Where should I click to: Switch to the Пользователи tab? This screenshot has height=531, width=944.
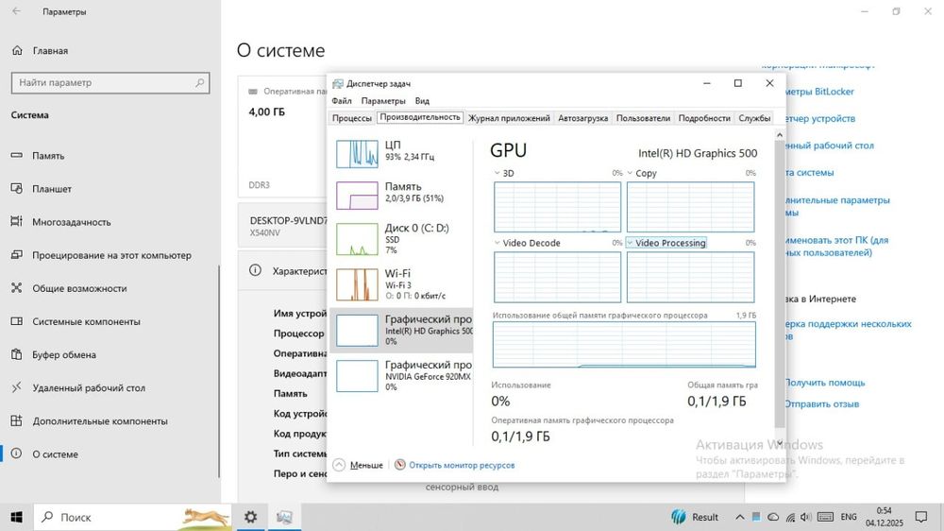click(x=643, y=118)
